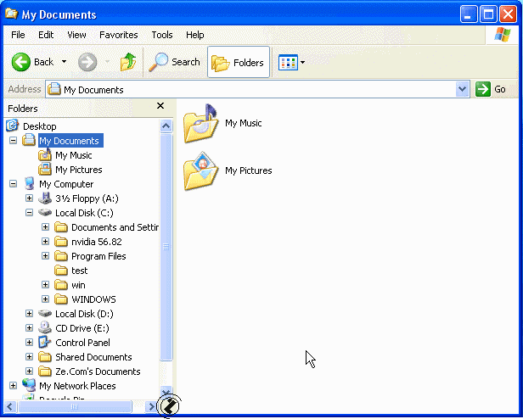Open the Favorites menu
The image size is (523, 419).
coord(118,35)
